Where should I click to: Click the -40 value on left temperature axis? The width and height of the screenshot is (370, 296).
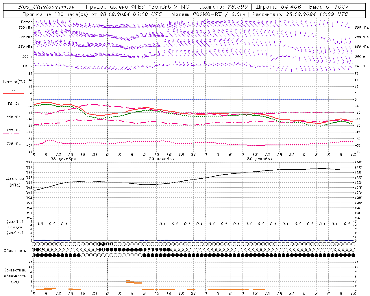[x=30, y=152]
